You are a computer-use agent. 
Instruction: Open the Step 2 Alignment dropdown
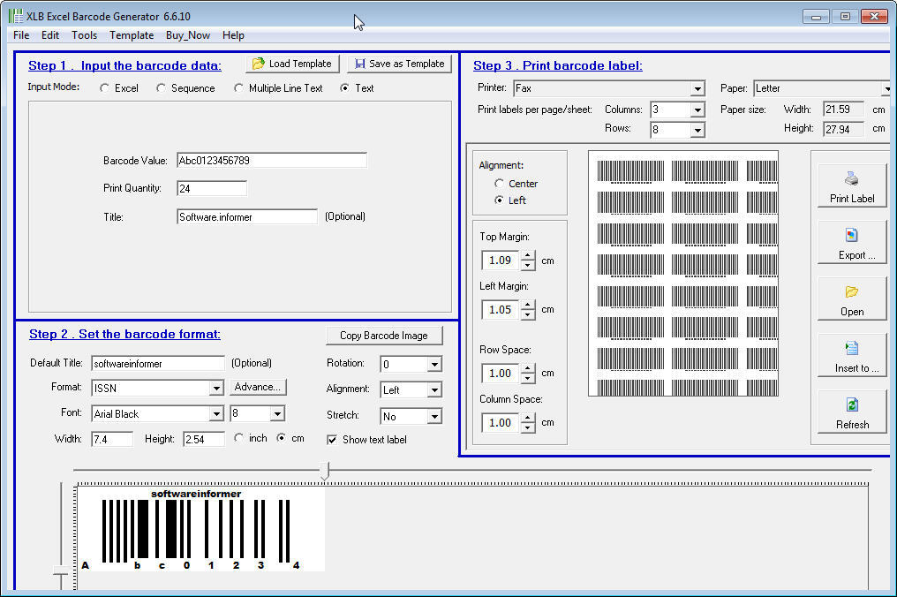click(x=434, y=390)
